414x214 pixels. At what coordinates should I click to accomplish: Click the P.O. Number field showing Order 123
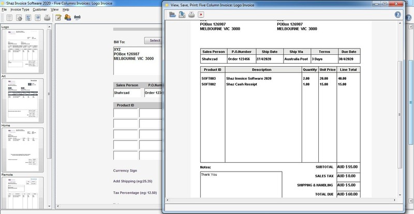[153, 93]
